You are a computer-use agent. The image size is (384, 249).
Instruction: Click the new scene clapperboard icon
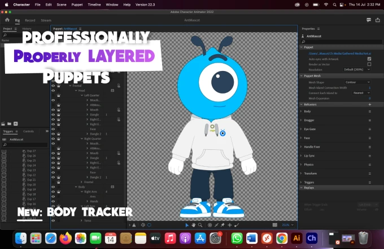(3, 123)
